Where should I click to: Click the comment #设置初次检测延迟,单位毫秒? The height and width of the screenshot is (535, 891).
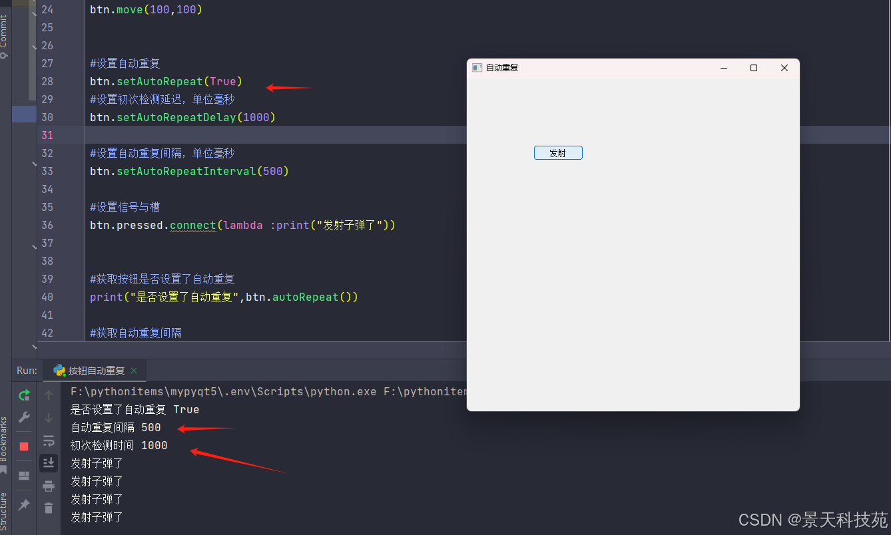coord(162,99)
